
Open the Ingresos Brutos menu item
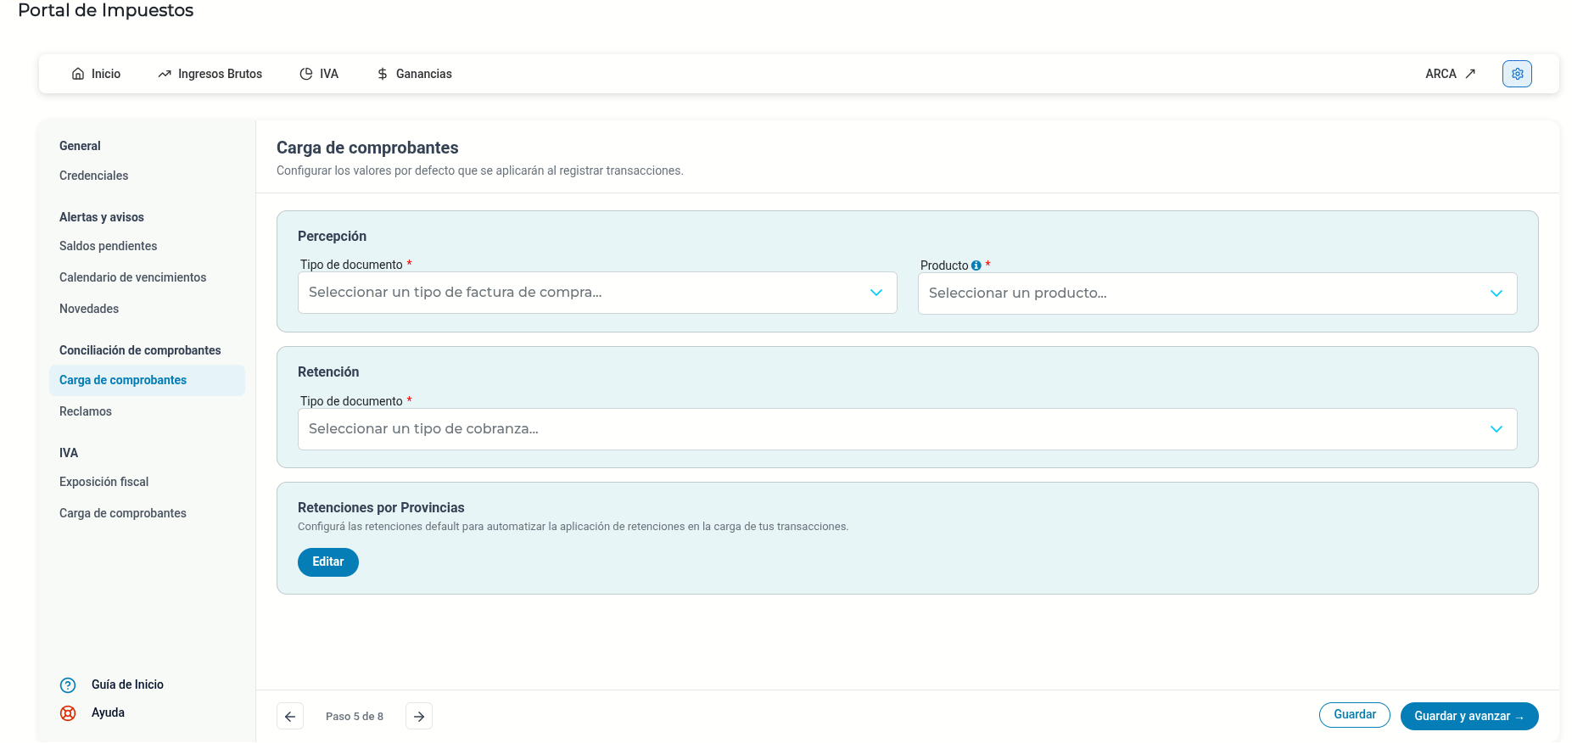(210, 74)
